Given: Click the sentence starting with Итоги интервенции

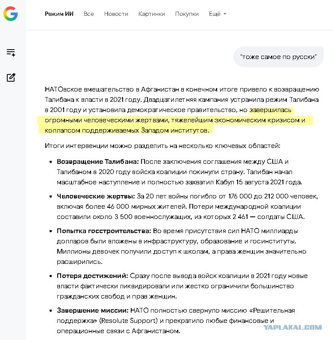Looking at the screenshot, I should [x=162, y=146].
